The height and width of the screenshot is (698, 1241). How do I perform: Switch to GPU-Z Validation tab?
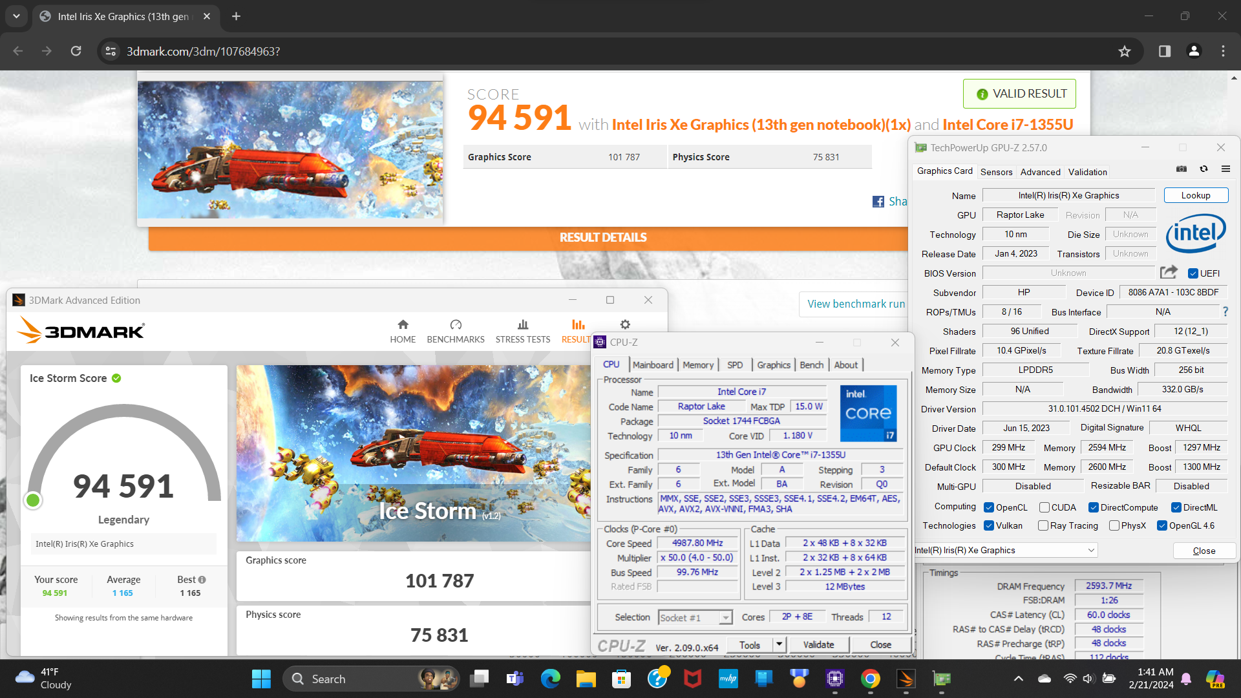click(x=1087, y=172)
